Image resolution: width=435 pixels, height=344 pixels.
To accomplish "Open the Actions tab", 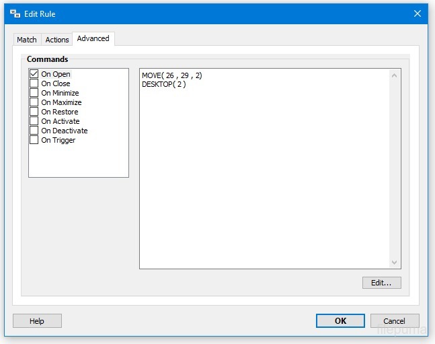I will coord(57,40).
